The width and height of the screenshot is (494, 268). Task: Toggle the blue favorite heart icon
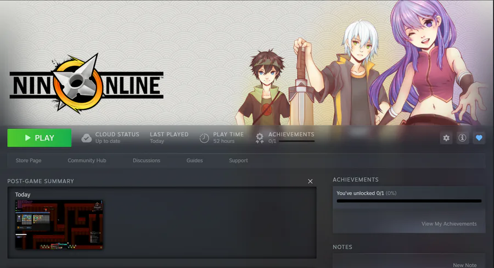479,138
